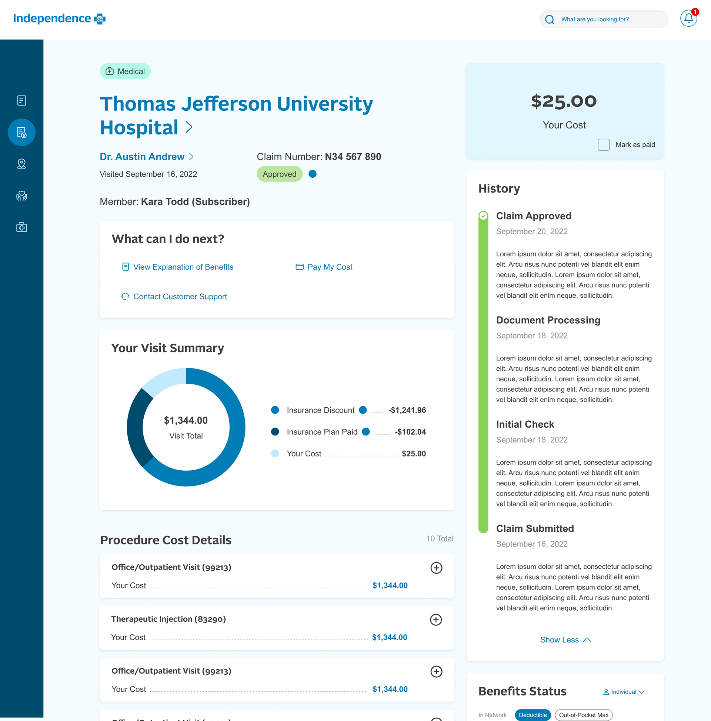
Task: Click the Insurance Discount legend color dot
Action: [275, 410]
